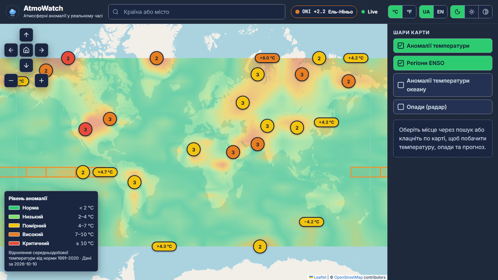This screenshot has width=498, height=280.
Task: Click the Критичний red legend swatch
Action: tap(14, 243)
